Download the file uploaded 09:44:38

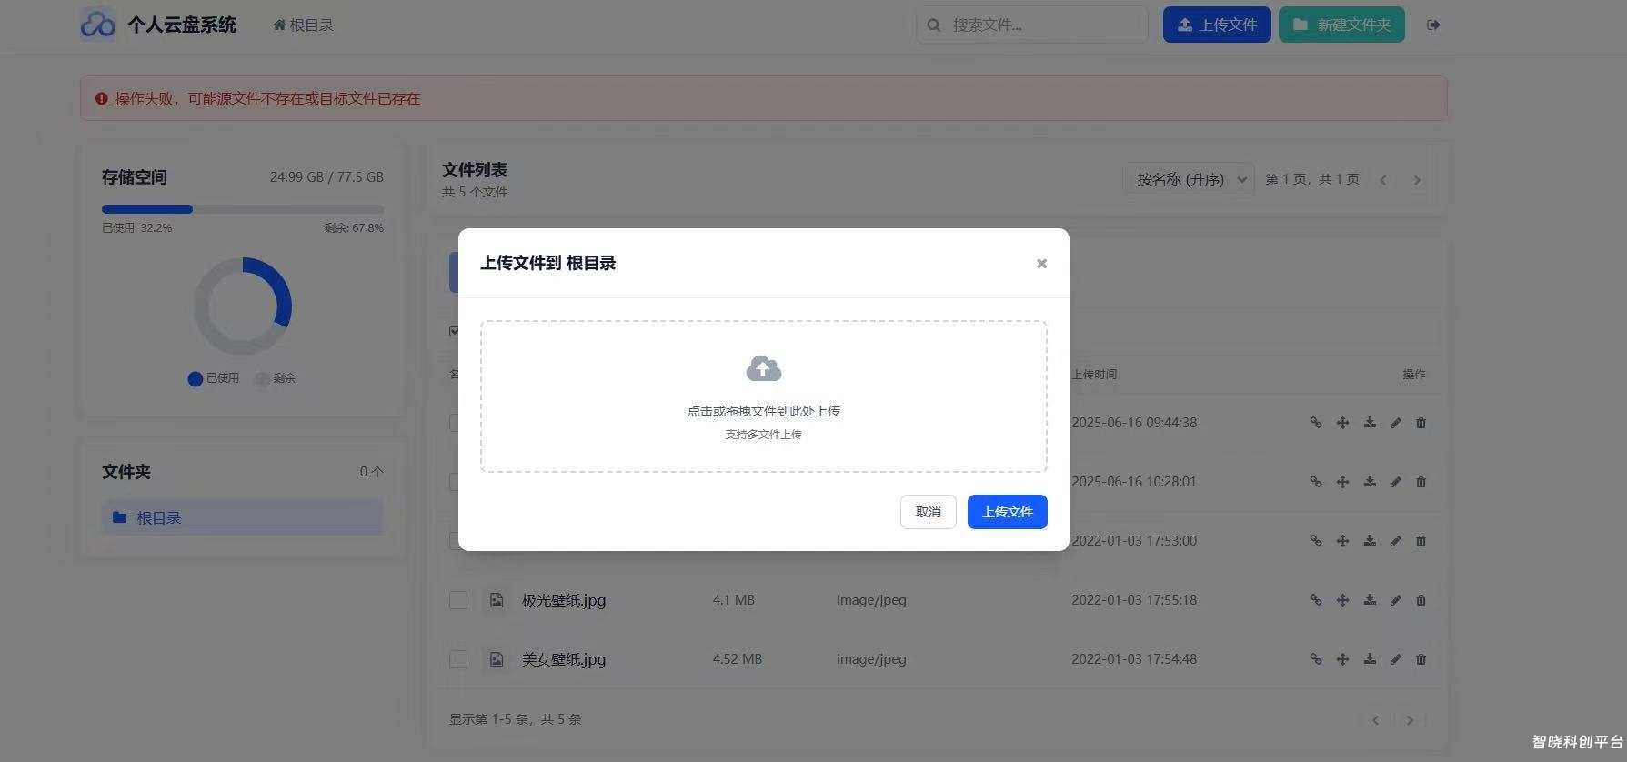tap(1370, 423)
